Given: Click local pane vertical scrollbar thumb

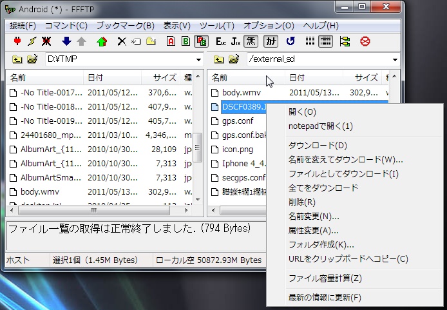Looking at the screenshot, I should click(x=198, y=148).
